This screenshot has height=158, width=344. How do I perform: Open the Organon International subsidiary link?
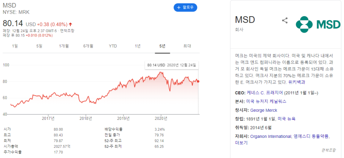(271, 136)
